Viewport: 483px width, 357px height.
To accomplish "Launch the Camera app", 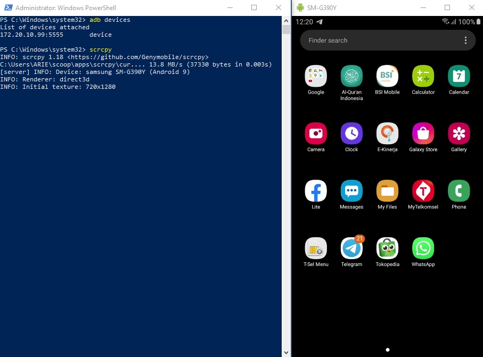I will (x=316, y=133).
